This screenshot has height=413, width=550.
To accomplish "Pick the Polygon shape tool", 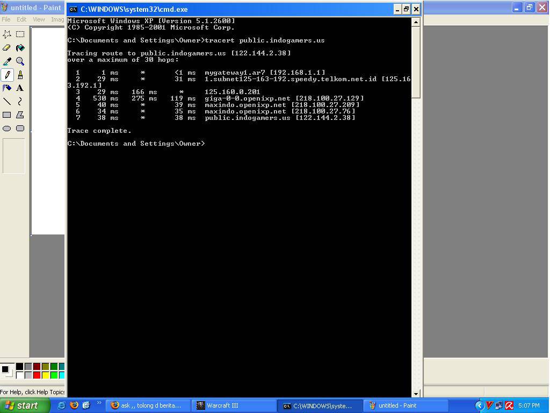I will [20, 115].
